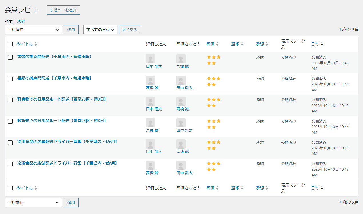Screen dimensions: 363x214
Task: Select checkbox of 軽貨物 row dated 10:44 AM
Action: (10, 121)
